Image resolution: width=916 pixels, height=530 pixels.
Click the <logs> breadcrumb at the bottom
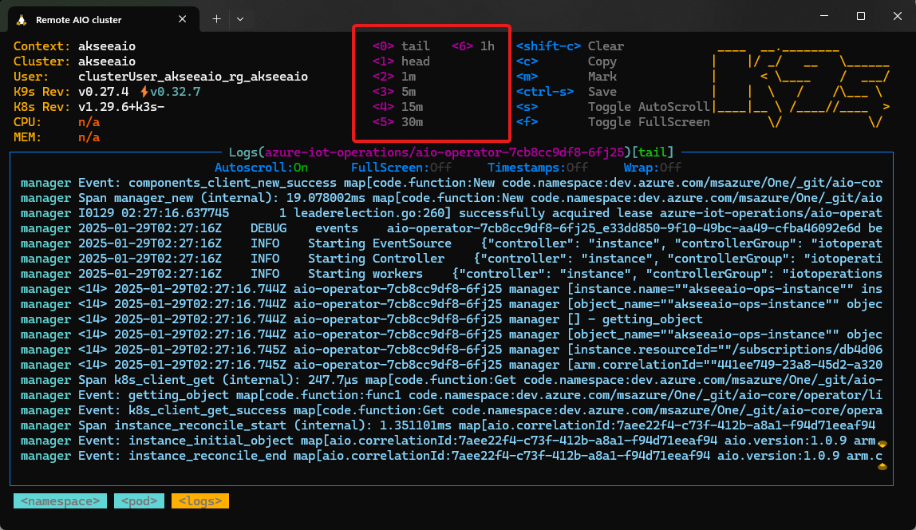[199, 501]
